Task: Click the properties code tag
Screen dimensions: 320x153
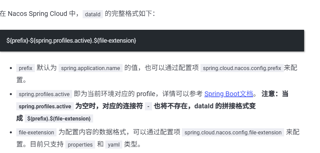Action: point(80,145)
